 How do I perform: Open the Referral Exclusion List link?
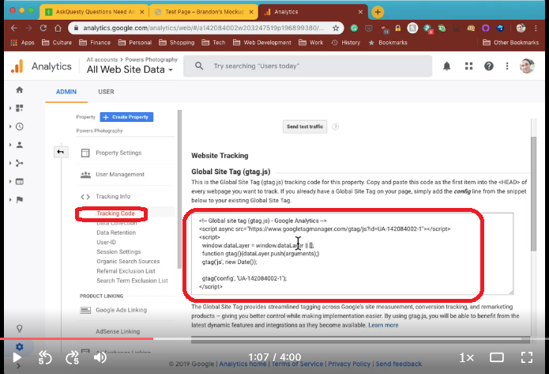coord(126,271)
